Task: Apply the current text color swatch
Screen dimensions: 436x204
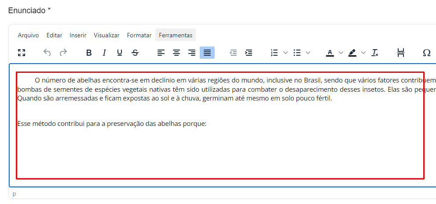Action: [330, 53]
